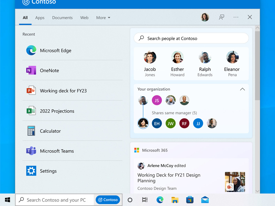This screenshot has height=206, width=275.
Task: Switch to the All tab
Action: pyautogui.click(x=25, y=18)
